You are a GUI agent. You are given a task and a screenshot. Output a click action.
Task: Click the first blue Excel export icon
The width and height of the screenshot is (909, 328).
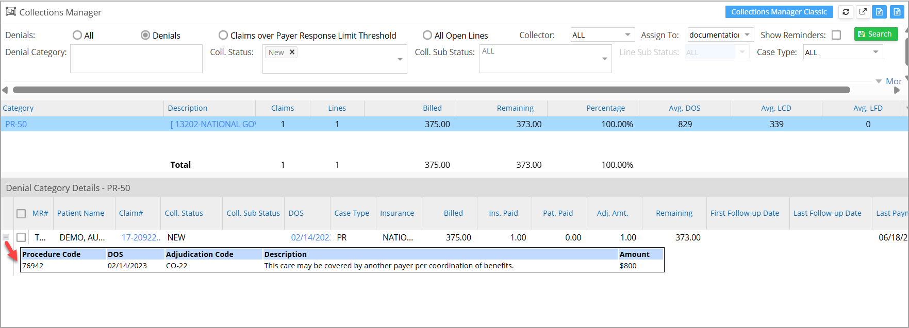coord(880,12)
